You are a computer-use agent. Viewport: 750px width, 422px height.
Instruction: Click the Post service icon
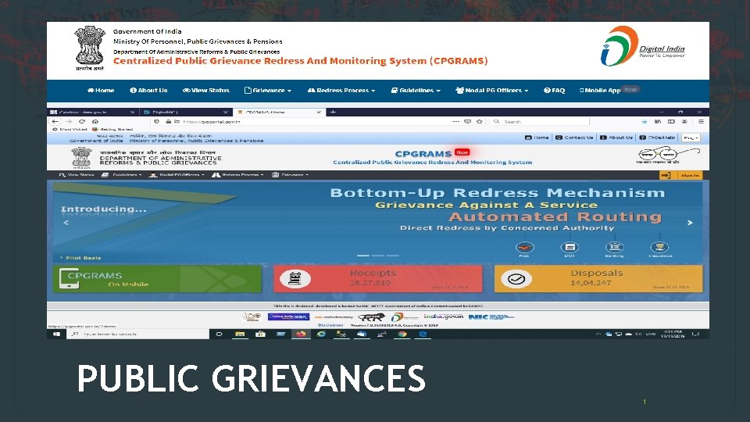coord(525,248)
